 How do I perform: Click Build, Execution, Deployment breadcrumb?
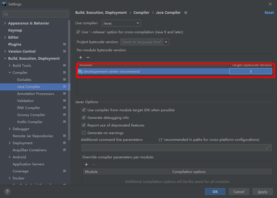[101, 12]
